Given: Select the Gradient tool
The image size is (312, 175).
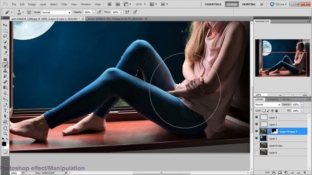Looking at the screenshot, I should click(x=5, y=87).
